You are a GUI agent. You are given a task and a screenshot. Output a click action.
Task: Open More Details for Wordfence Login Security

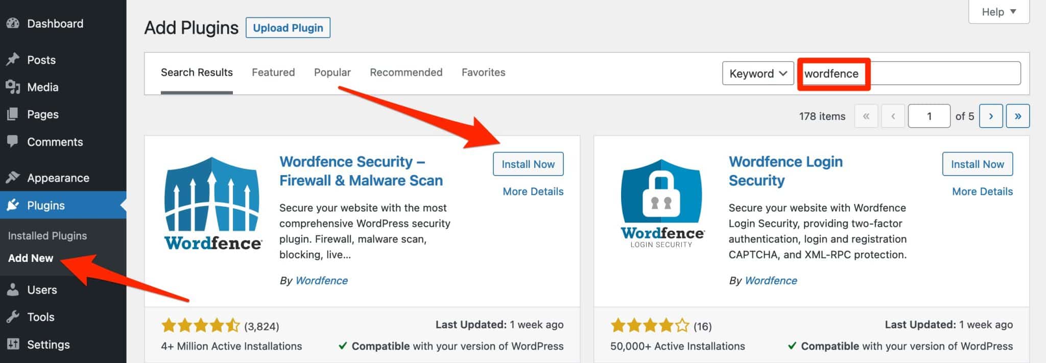[982, 191]
